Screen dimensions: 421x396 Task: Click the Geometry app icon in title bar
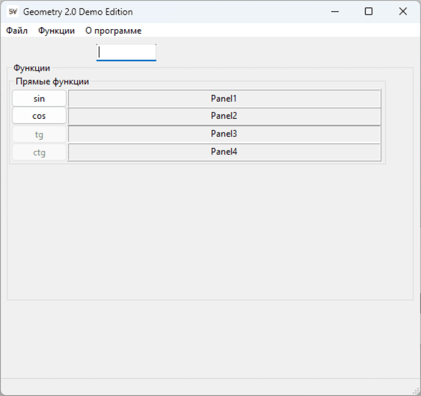(x=12, y=12)
